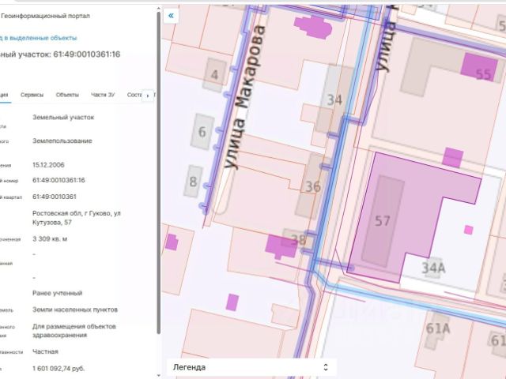Open the partially hidden Состав tab
This screenshot has height=379, width=506.
click(134, 95)
